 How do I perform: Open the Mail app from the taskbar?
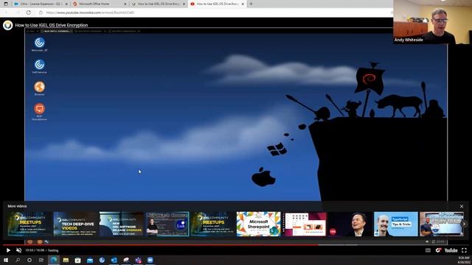point(90,260)
